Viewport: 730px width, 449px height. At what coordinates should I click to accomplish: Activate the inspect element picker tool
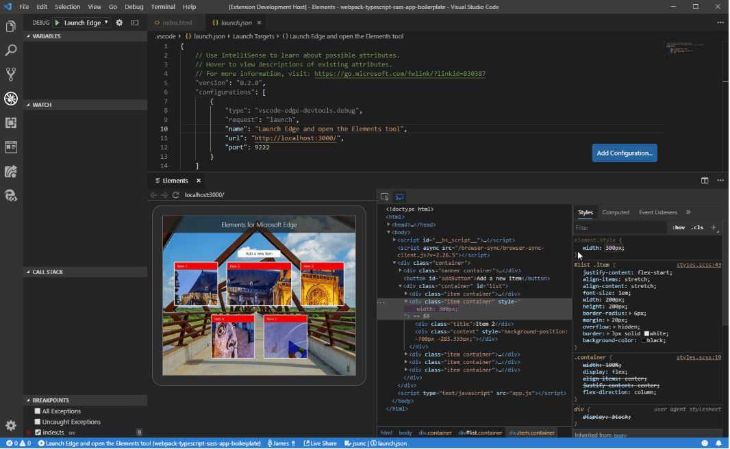point(385,197)
